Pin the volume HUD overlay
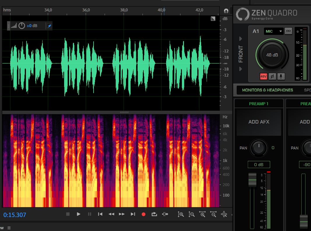The height and width of the screenshot is (231, 311). 49,26
